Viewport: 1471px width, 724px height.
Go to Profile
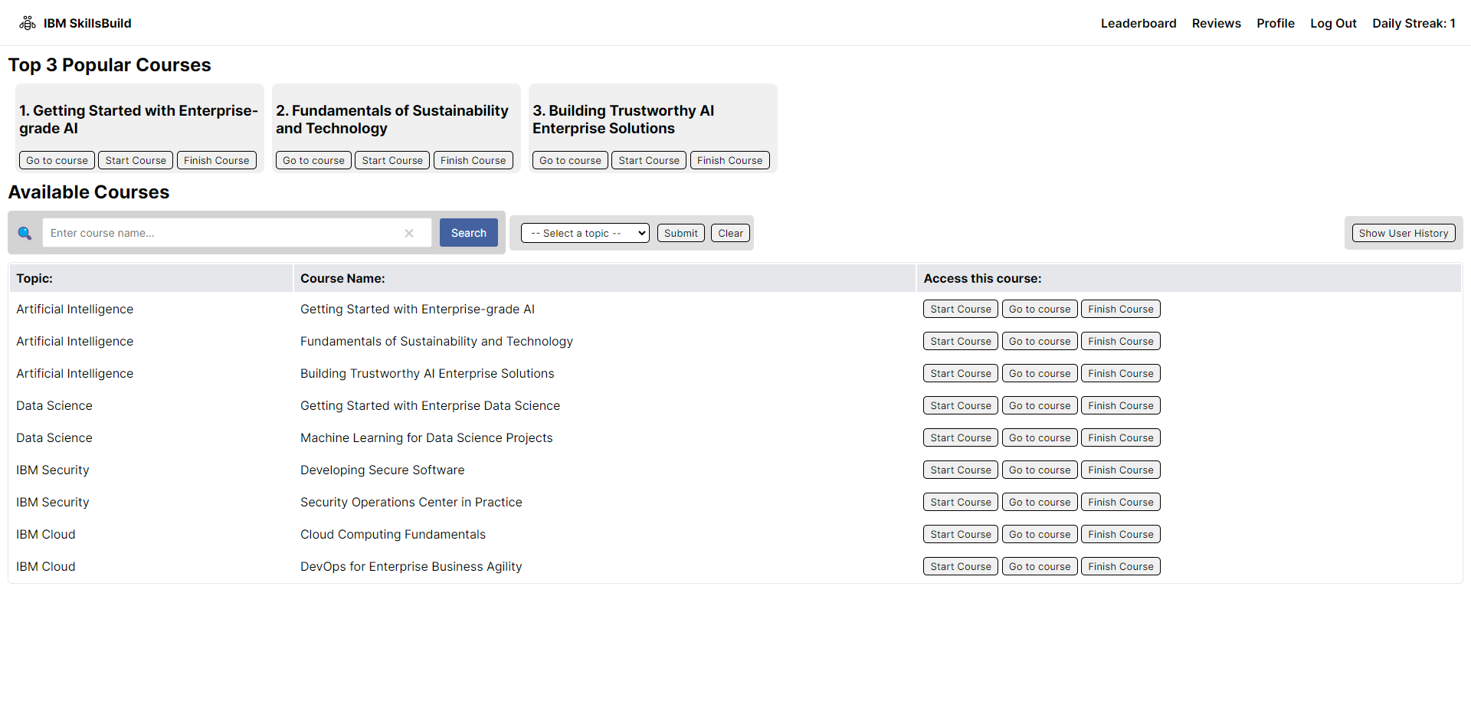[1276, 23]
